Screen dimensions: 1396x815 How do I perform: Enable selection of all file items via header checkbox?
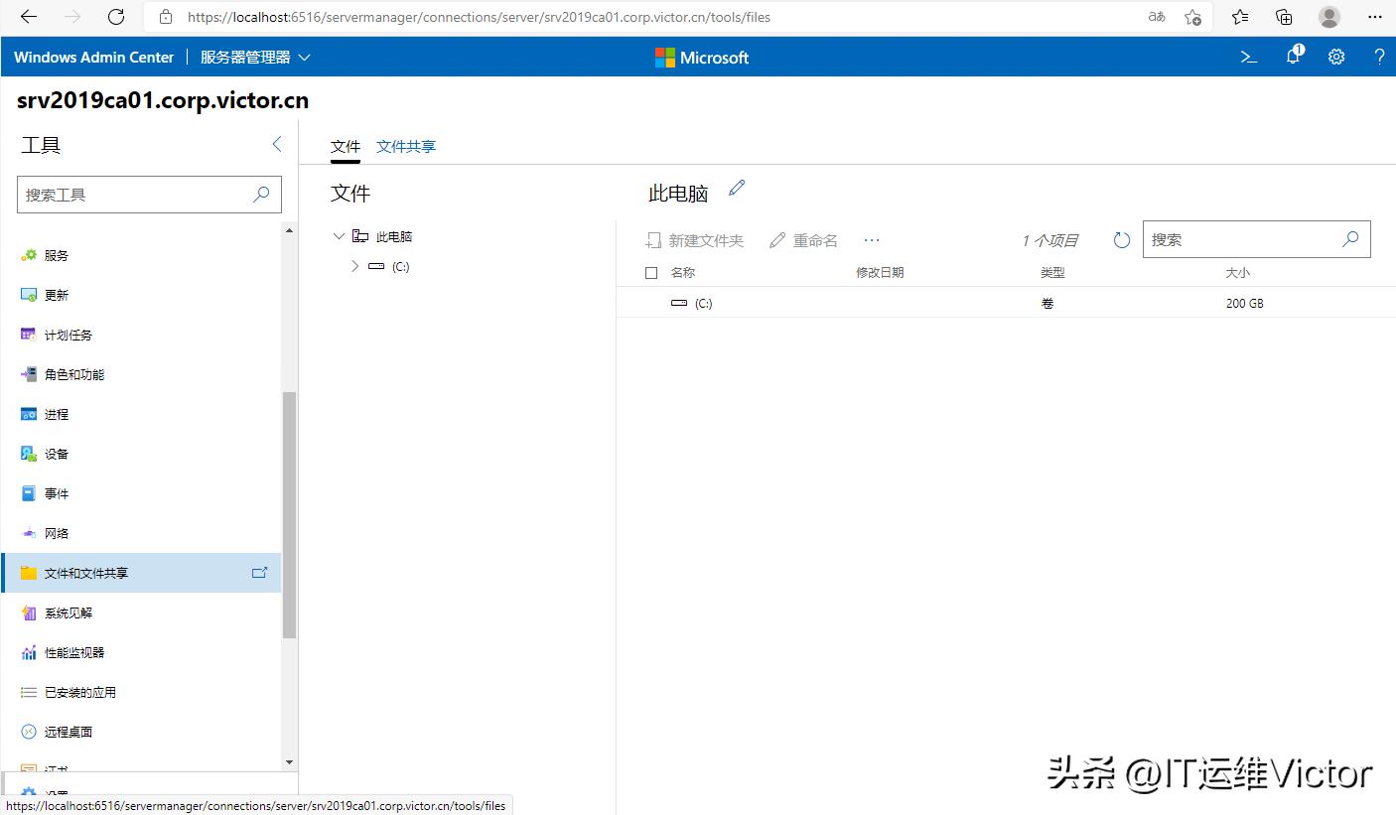pyautogui.click(x=651, y=272)
